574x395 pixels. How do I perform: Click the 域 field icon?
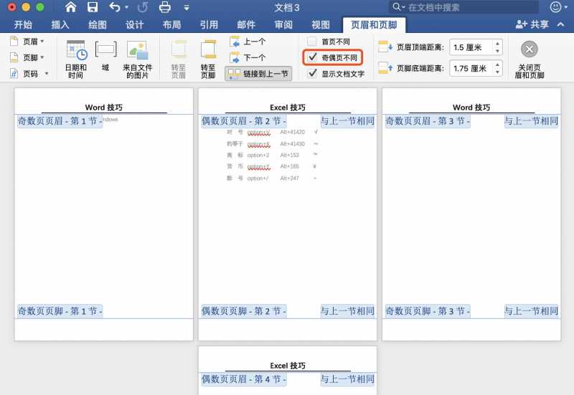click(x=105, y=49)
